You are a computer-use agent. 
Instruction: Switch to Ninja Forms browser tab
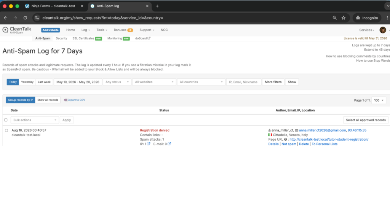coord(54,6)
